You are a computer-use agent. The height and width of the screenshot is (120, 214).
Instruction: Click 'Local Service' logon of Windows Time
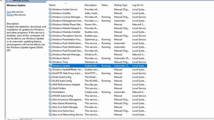(x=139, y=62)
